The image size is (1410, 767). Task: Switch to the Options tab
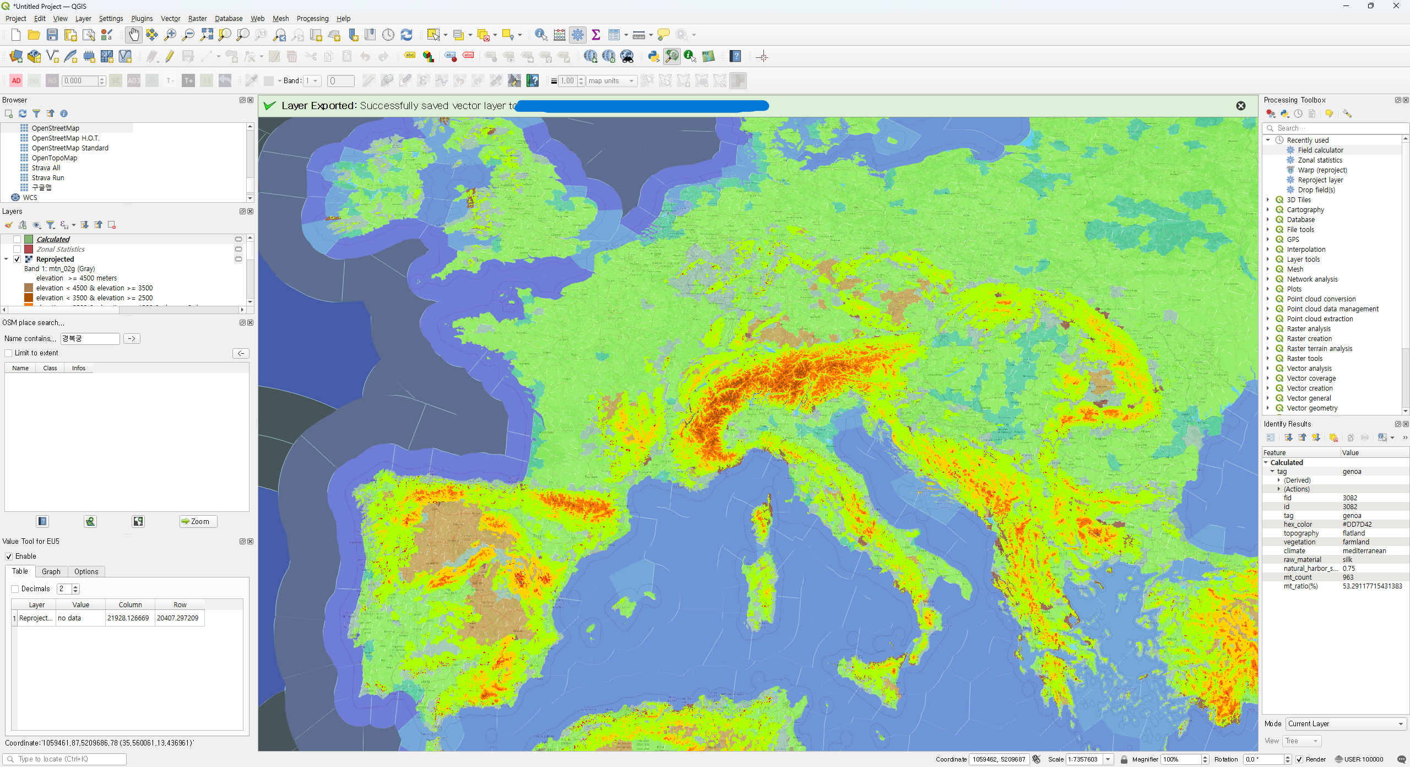coord(86,571)
